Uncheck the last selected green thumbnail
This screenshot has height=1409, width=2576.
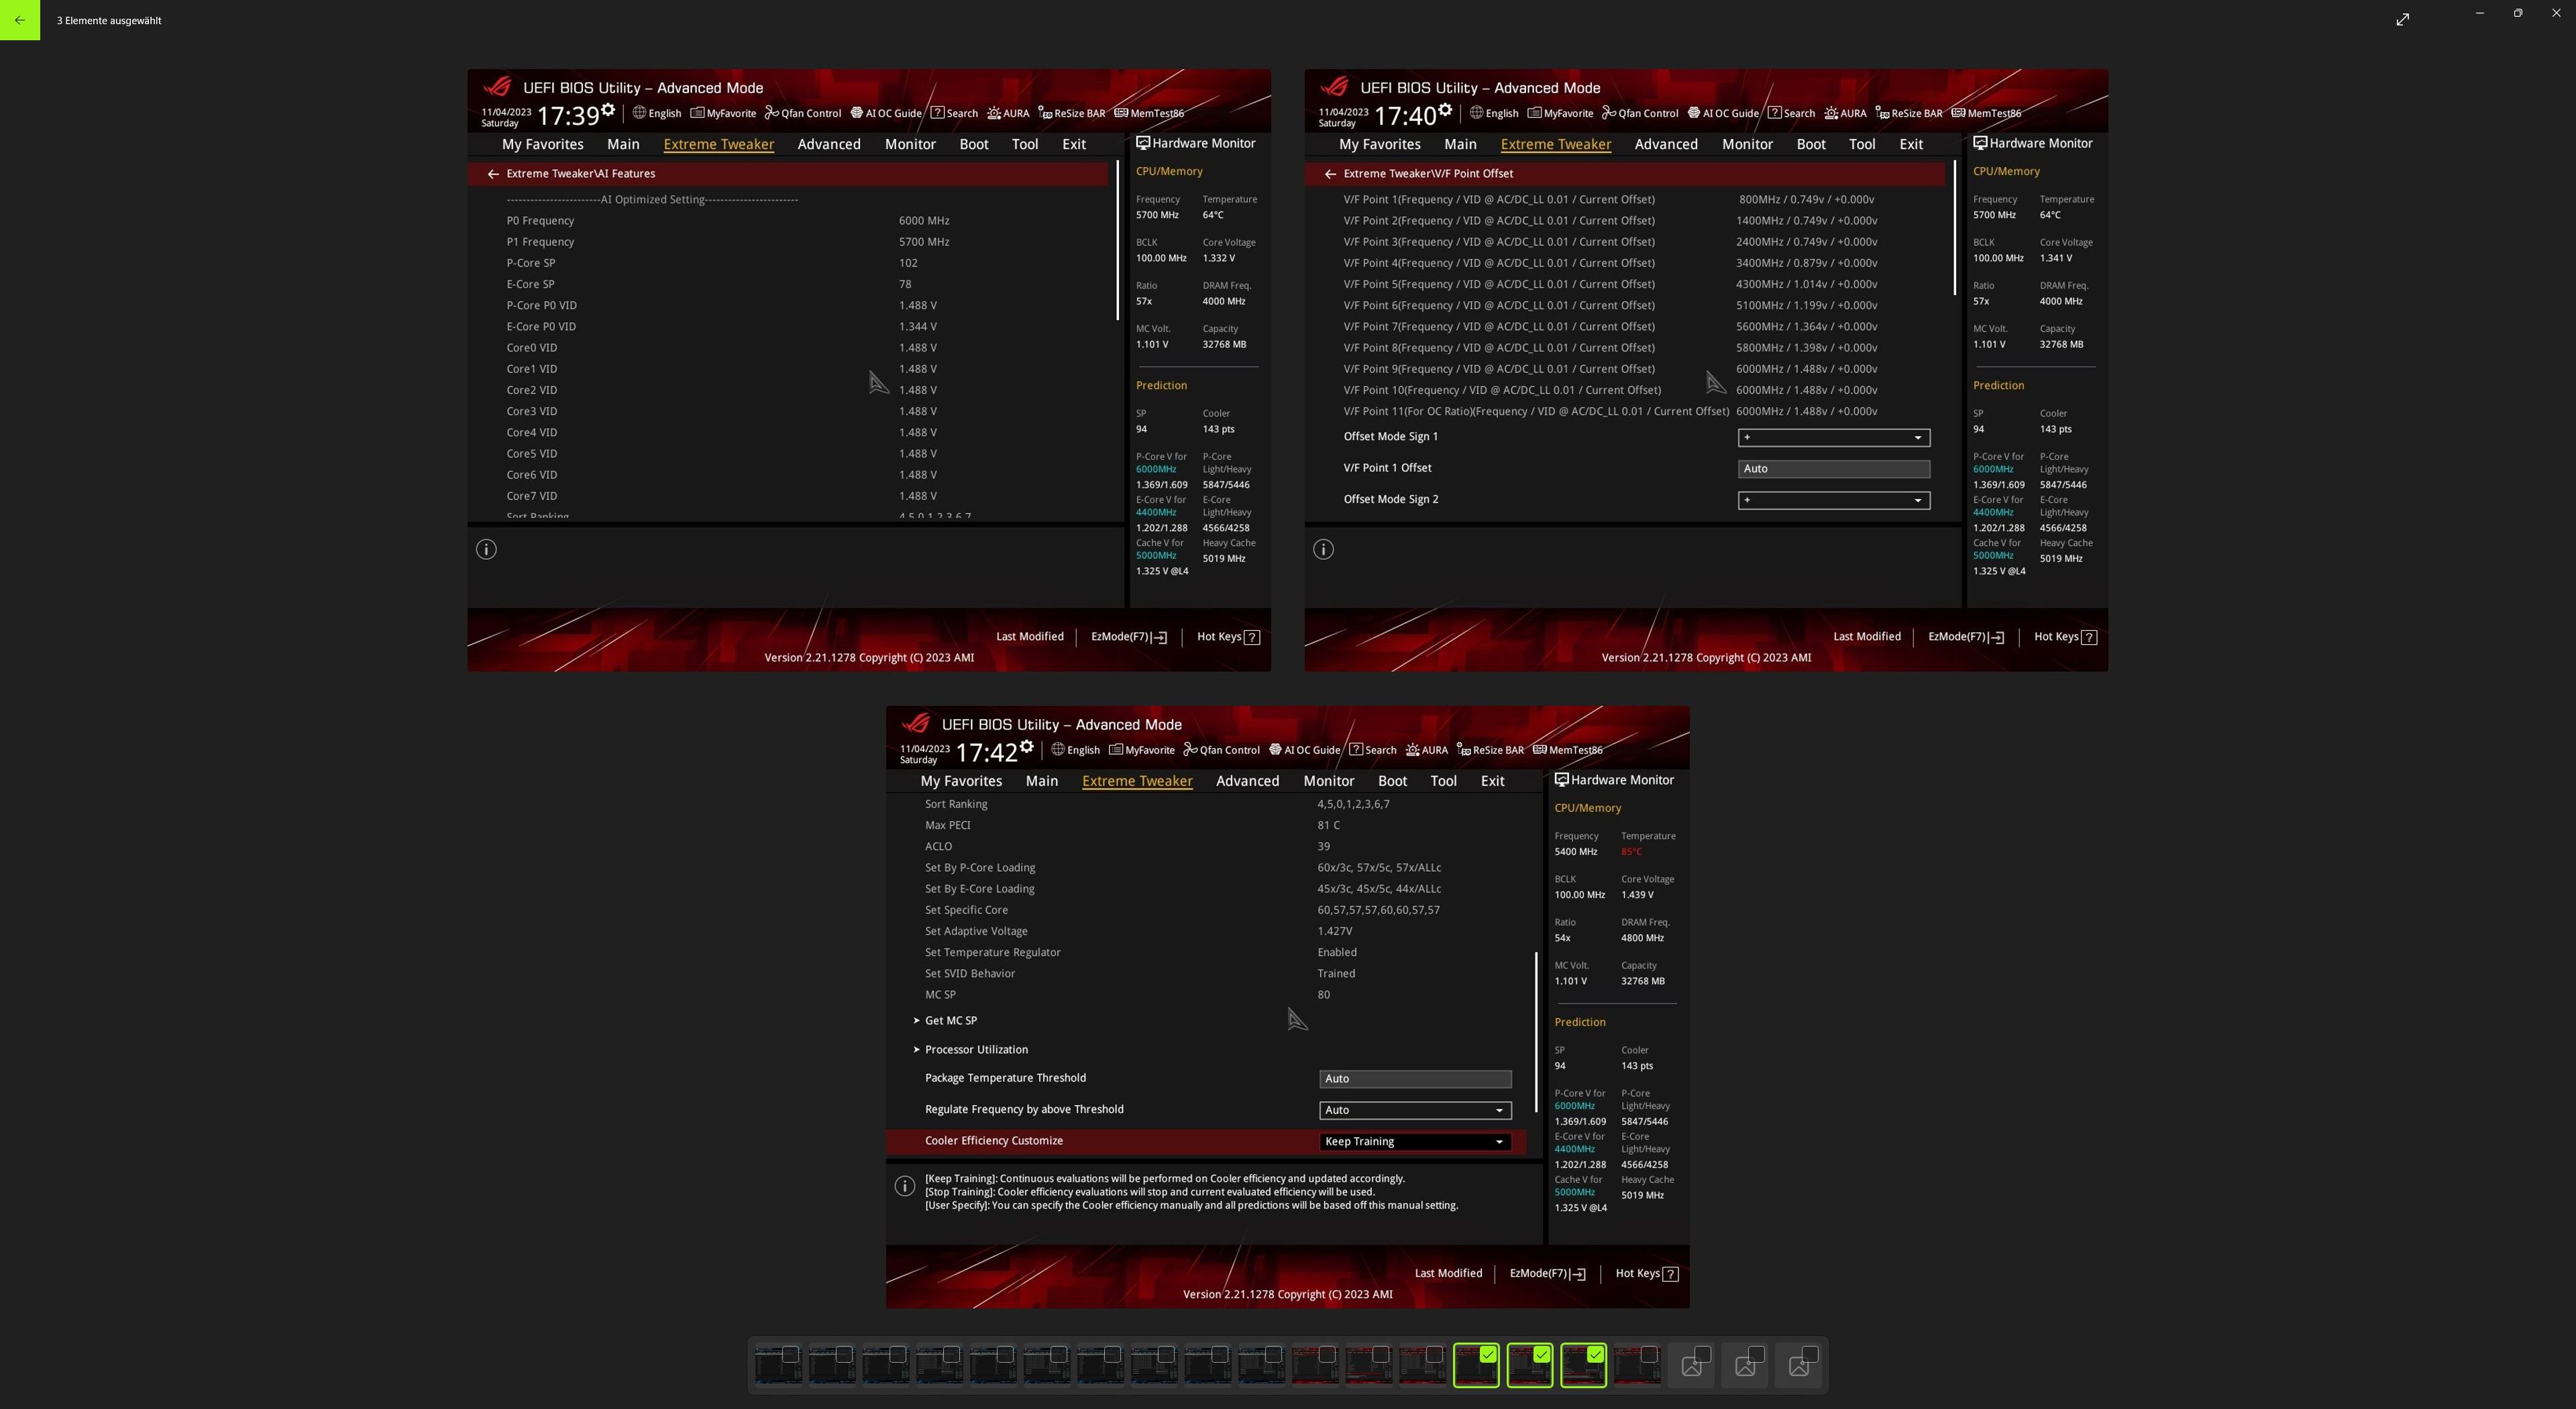1595,1354
